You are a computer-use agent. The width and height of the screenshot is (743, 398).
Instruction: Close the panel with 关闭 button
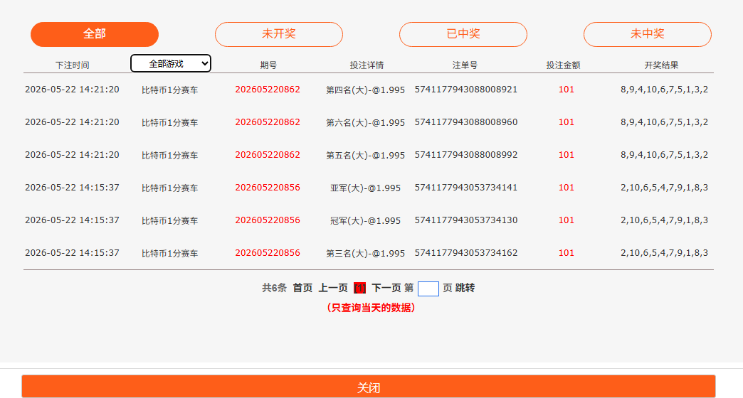pyautogui.click(x=368, y=387)
